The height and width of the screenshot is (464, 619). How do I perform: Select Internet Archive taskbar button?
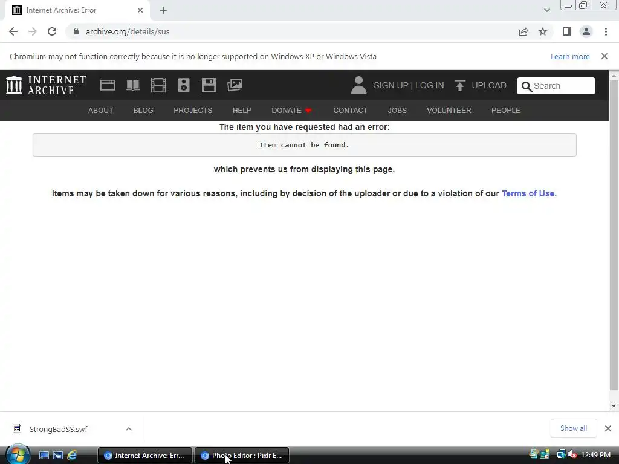point(145,456)
